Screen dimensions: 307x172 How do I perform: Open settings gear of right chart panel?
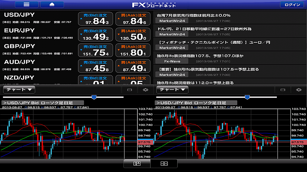[x=299, y=90]
